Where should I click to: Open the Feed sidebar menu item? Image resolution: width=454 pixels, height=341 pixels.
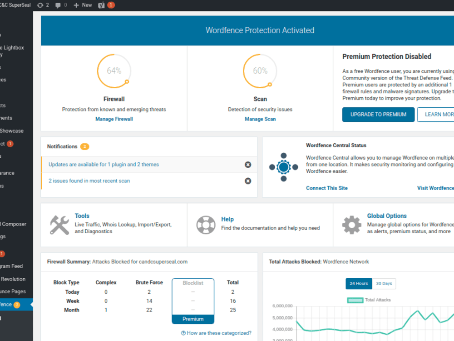pos(11,266)
